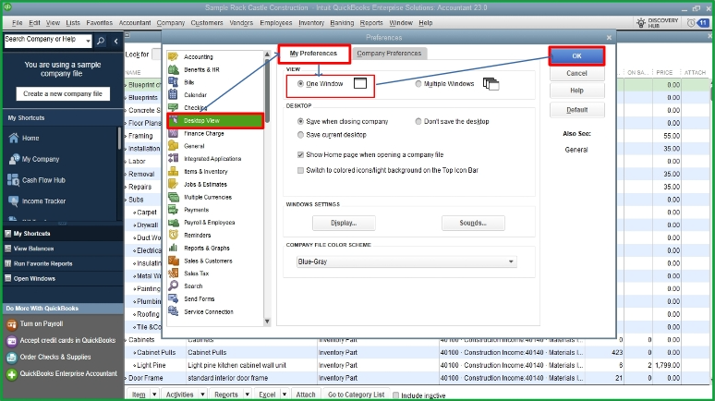The width and height of the screenshot is (715, 401).
Task: Select Search preferences magnifier icon
Action: click(174, 286)
